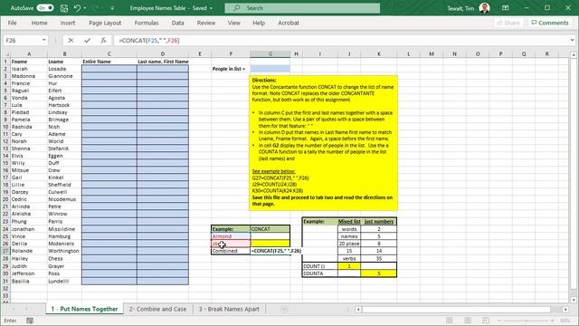Select column G header

click(270, 54)
